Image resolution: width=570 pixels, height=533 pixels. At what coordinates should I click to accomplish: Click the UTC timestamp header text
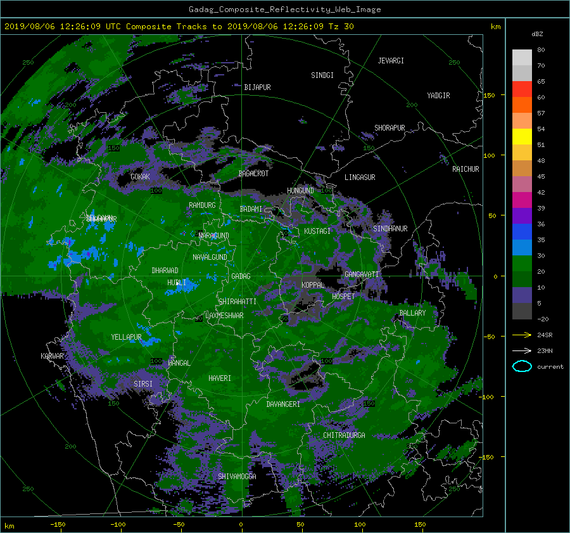click(x=179, y=27)
